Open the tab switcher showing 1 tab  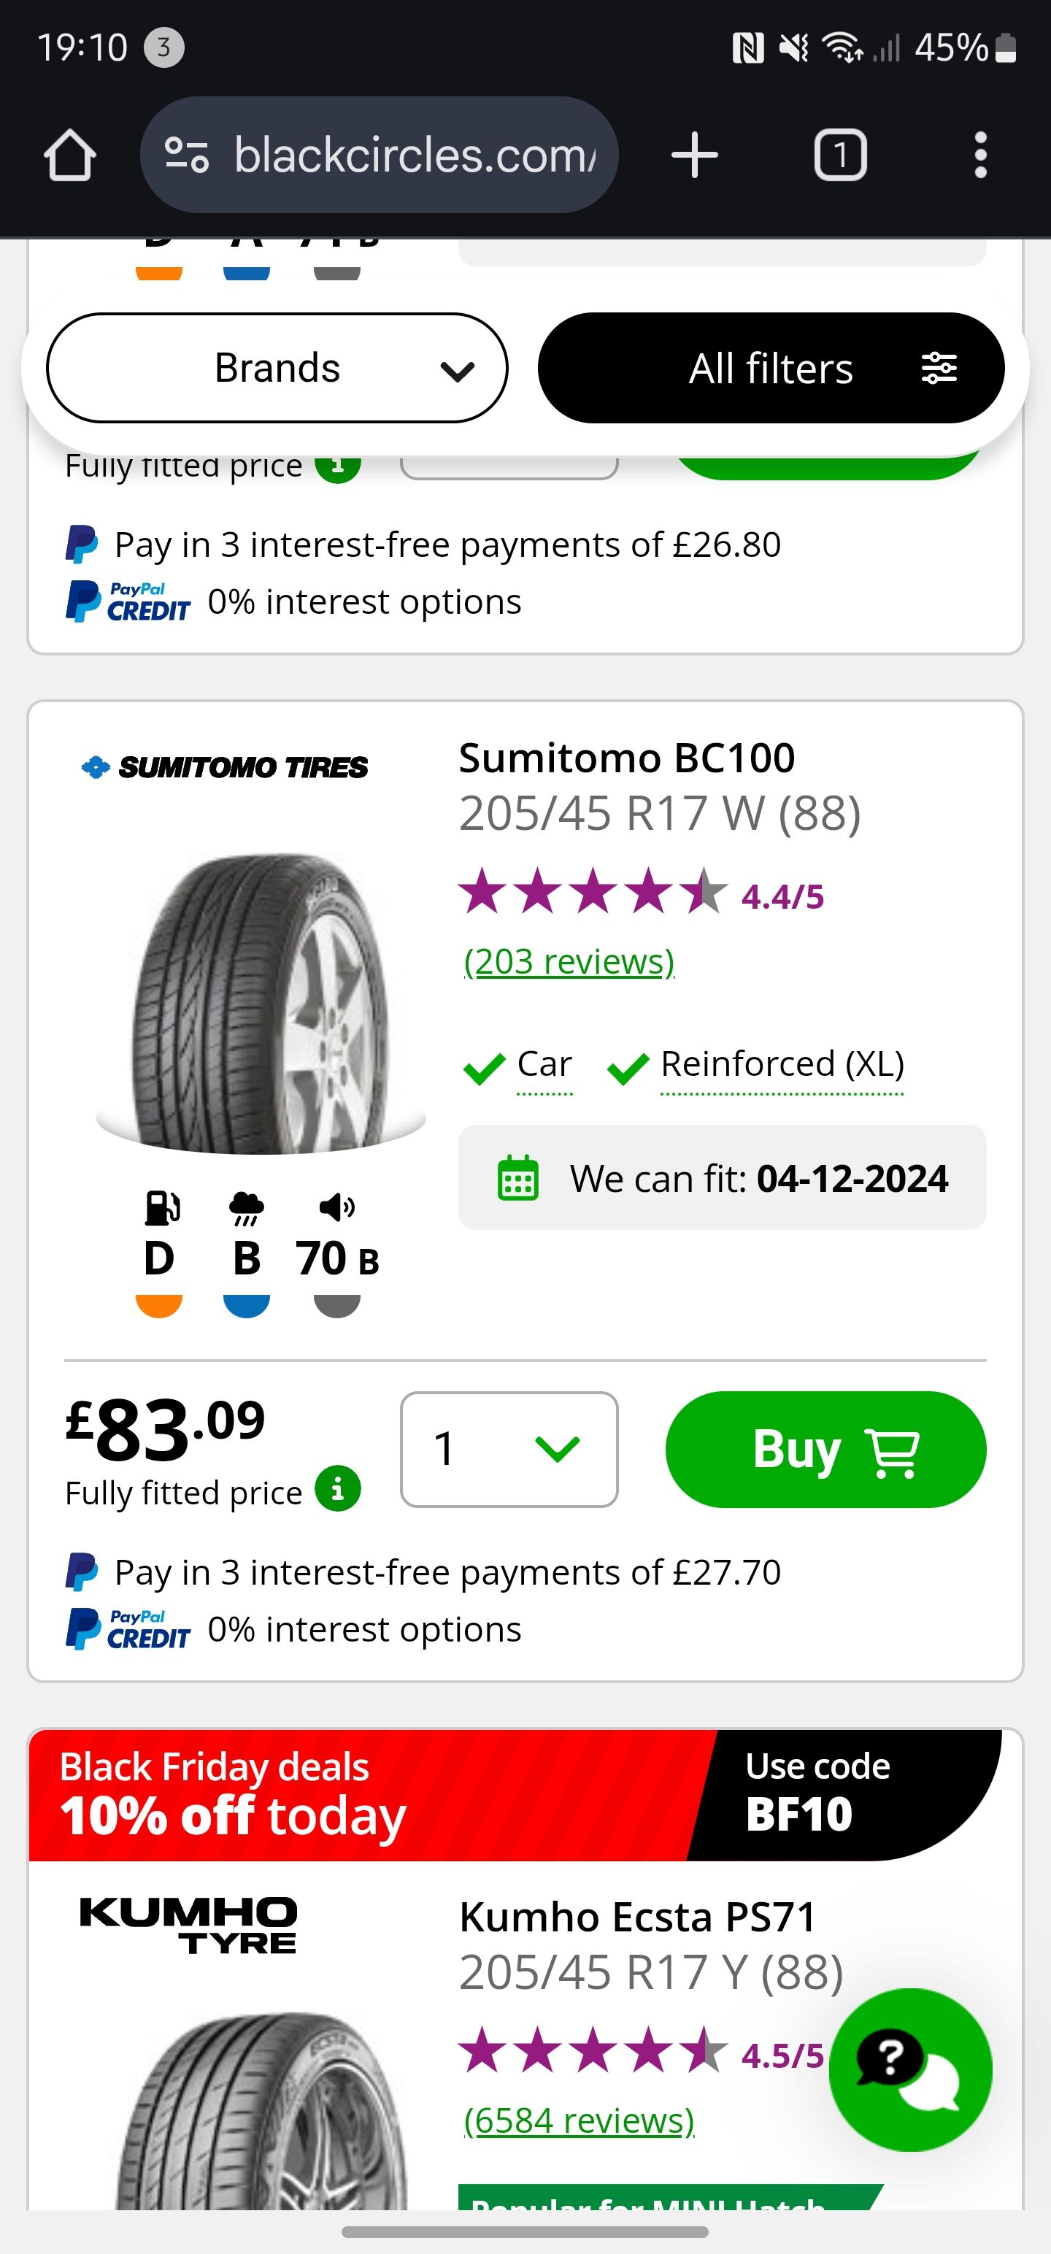point(840,155)
